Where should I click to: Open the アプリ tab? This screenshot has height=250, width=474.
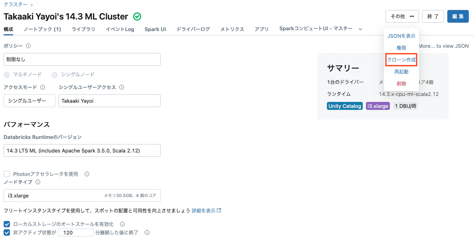[x=262, y=29]
